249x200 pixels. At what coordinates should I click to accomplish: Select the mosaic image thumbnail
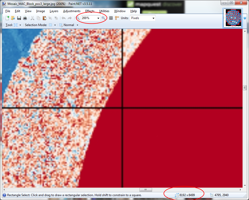click(233, 18)
